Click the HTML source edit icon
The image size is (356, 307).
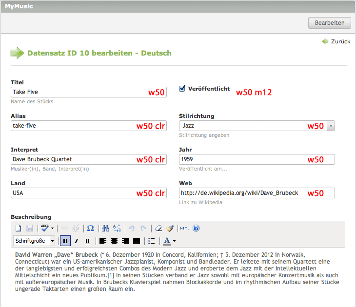coord(184,228)
